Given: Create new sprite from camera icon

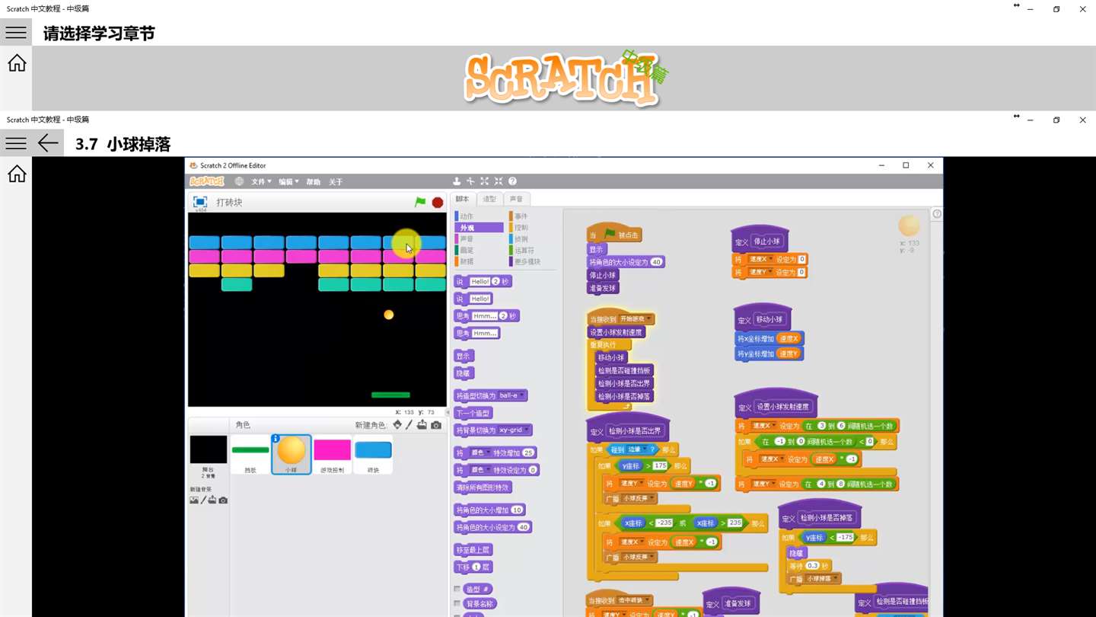Looking at the screenshot, I should point(436,425).
